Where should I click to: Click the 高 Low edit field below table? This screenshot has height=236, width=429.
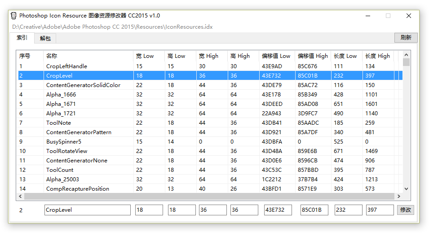click(x=181, y=210)
